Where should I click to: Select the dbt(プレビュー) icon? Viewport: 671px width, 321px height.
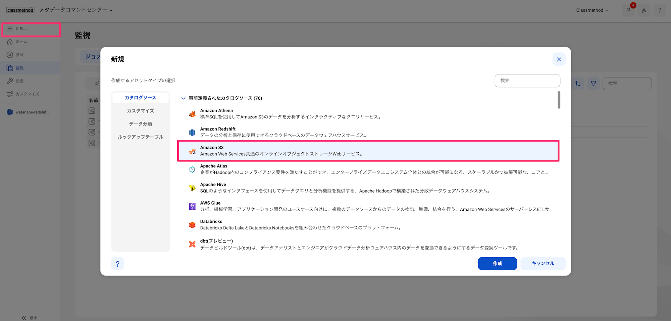[x=192, y=244]
